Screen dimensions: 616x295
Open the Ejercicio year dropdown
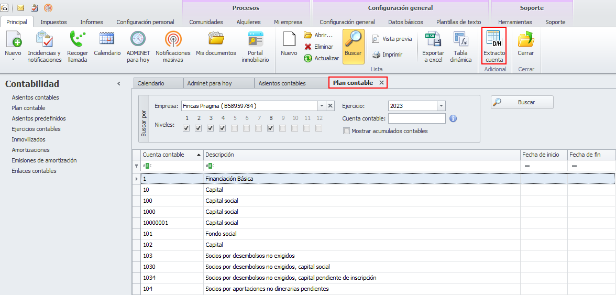441,106
